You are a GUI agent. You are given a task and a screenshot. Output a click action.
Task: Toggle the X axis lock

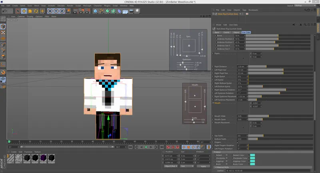50,11
